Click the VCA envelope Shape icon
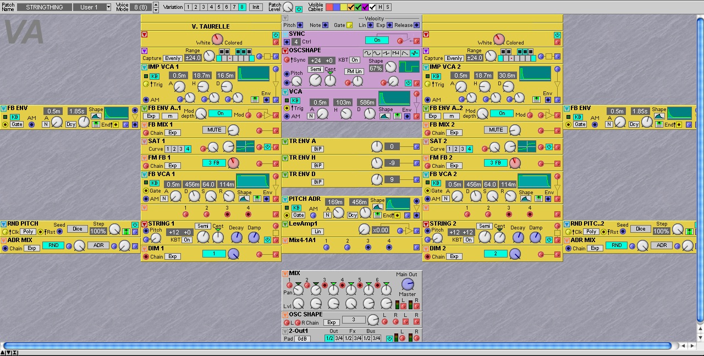Screen dimensions: 704x356 point(386,116)
